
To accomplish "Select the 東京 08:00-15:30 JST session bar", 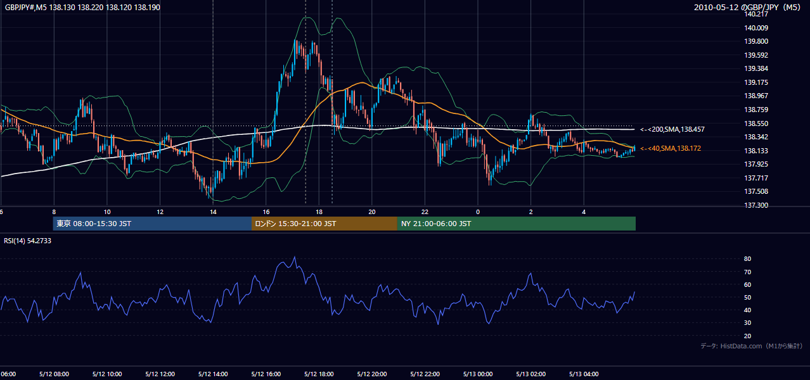I will tap(153, 224).
